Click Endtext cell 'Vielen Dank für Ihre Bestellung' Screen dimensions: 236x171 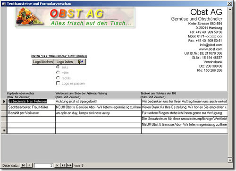coord(185,107)
